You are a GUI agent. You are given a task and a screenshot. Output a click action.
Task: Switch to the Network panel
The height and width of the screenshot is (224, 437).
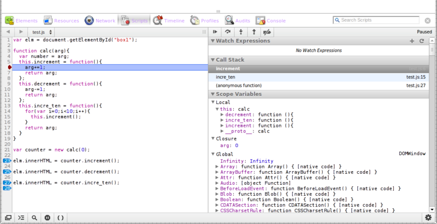pyautogui.click(x=100, y=21)
